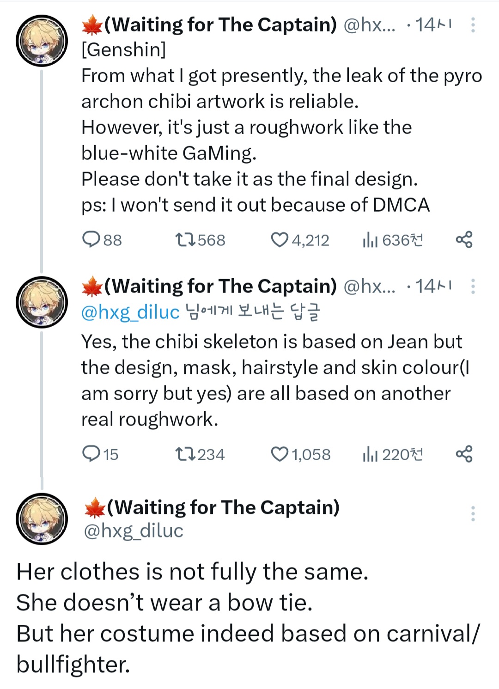499x689 pixels.
Task: View analytics of the first tweet
Action: [371, 240]
